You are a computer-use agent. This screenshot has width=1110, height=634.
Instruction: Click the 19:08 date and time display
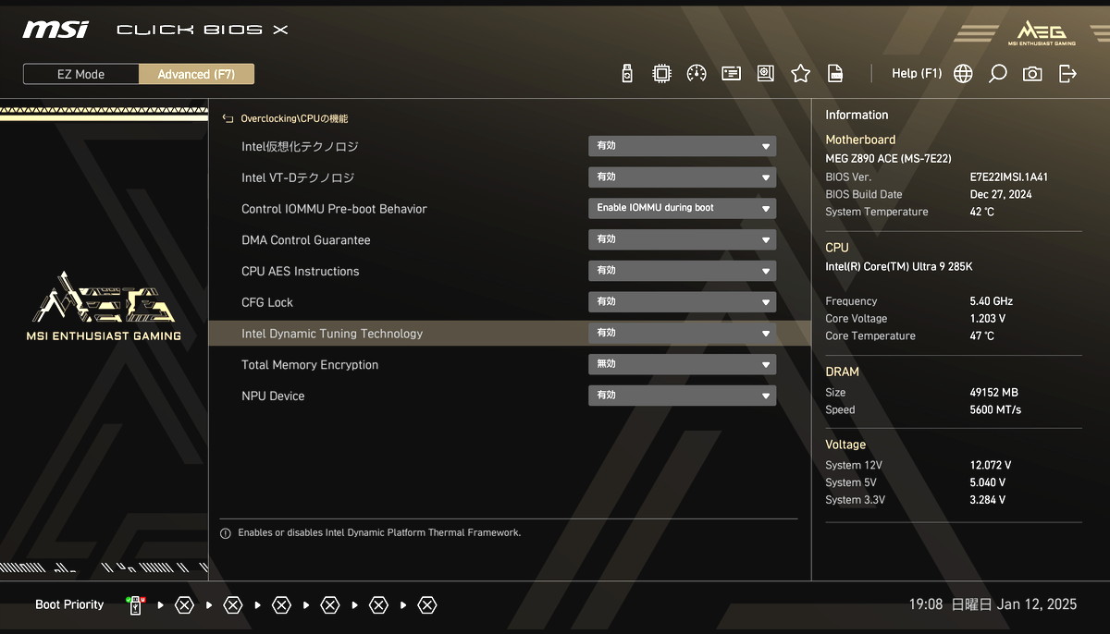[x=993, y=604]
